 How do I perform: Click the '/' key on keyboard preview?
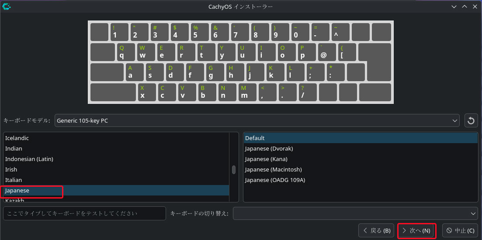tap(308, 93)
